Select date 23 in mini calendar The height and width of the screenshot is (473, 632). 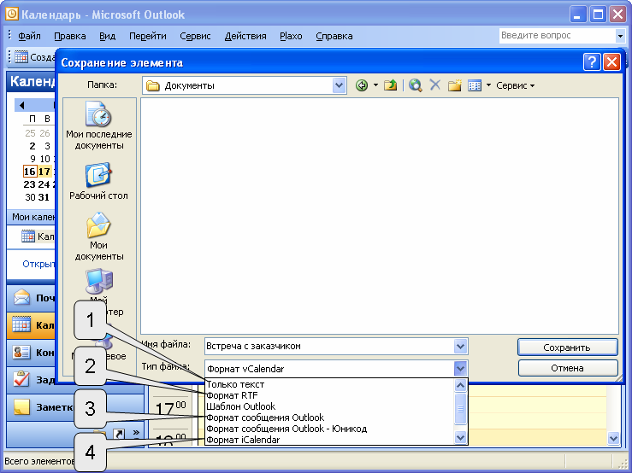[x=29, y=184]
